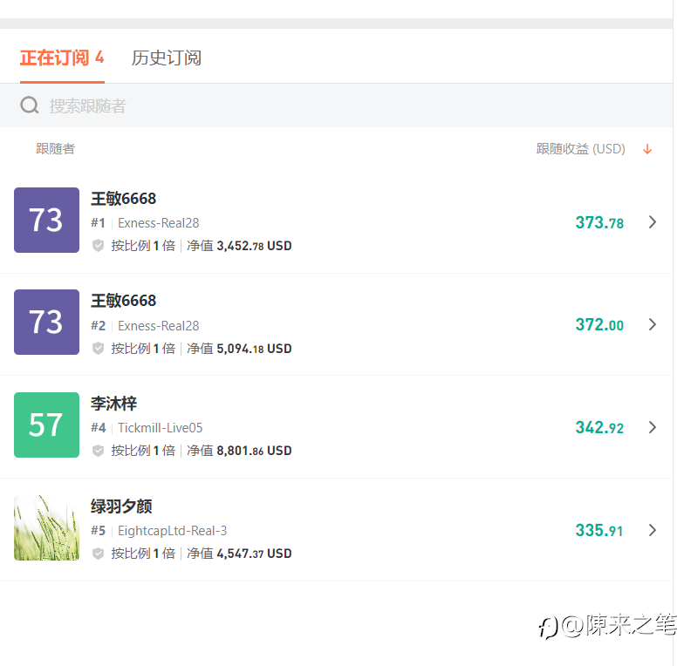Click 净值 5,094.18 USD text
Viewport: 684px width, 666px height.
click(x=239, y=349)
